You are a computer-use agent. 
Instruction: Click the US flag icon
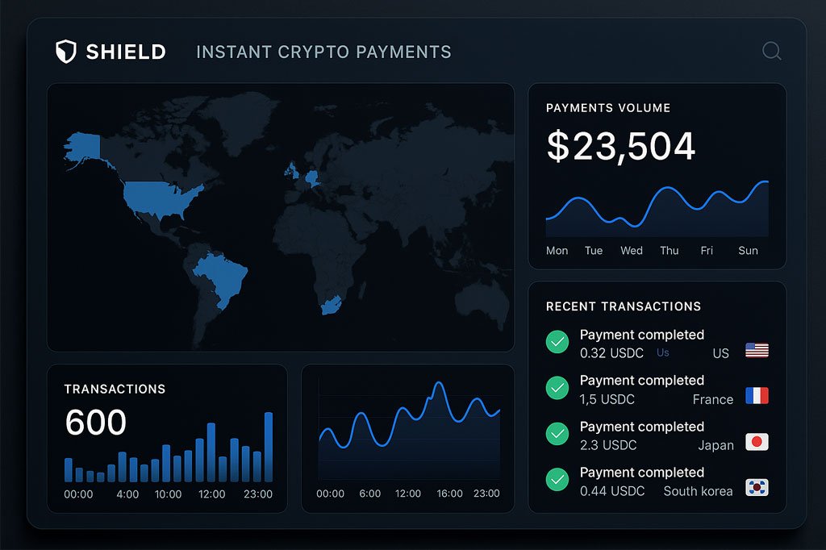pyautogui.click(x=757, y=350)
